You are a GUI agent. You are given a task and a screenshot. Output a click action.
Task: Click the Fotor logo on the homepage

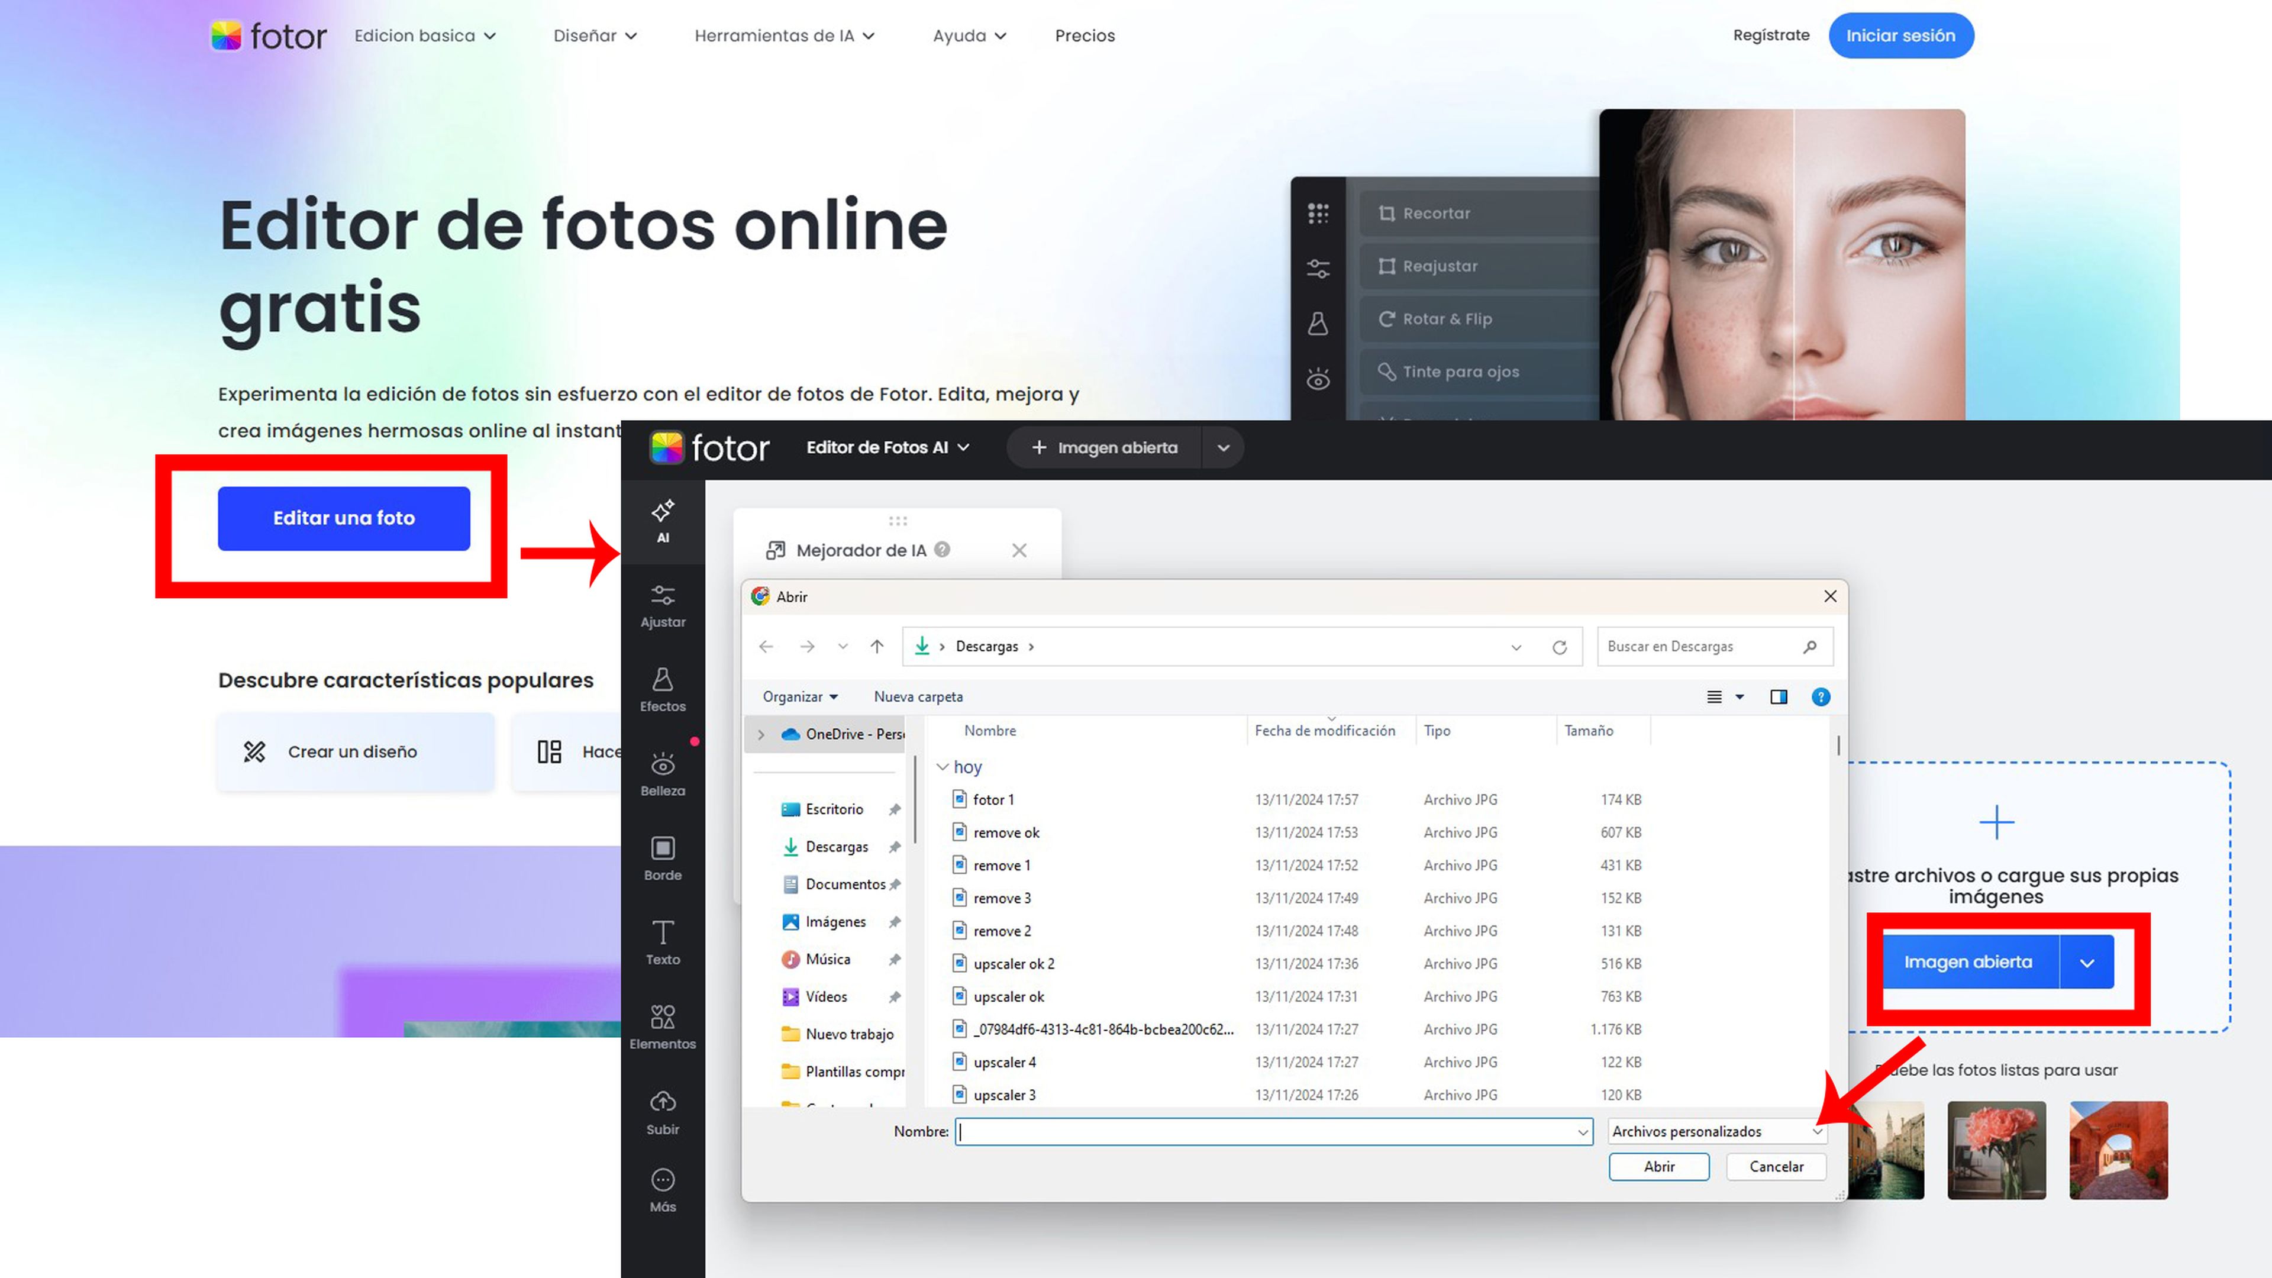click(268, 35)
